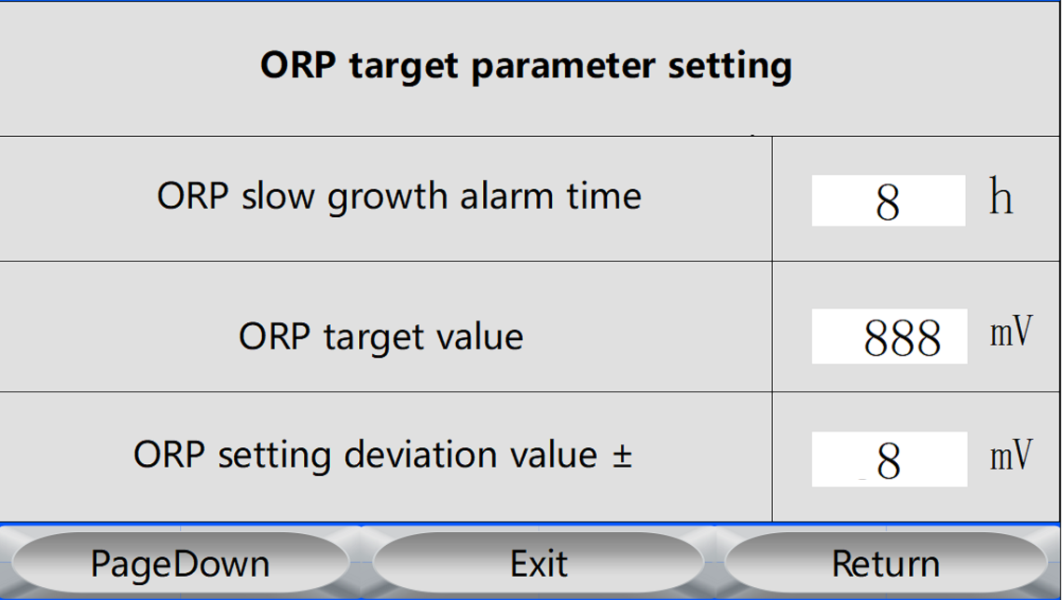Click the Exit button
Viewport: 1062px width, 600px height.
coord(538,563)
